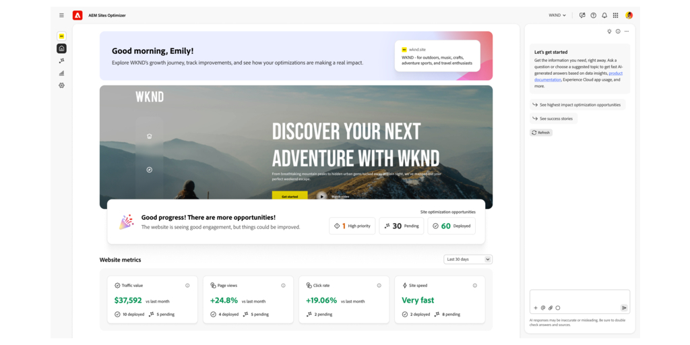
Task: Open the help question mark icon
Action: pos(593,15)
